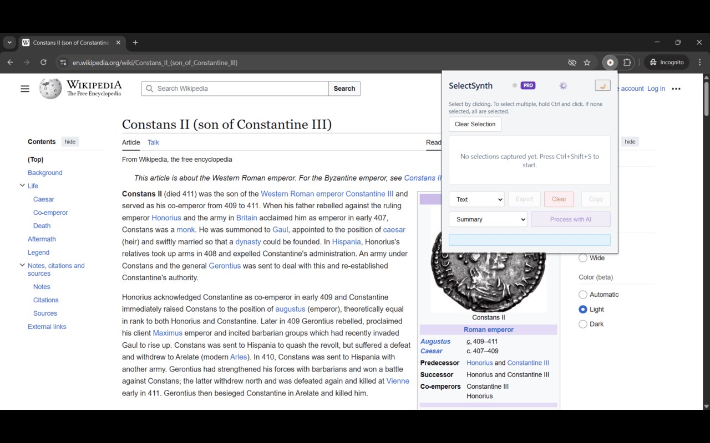Open the Summary mode dropdown
This screenshot has width=710, height=443.
tap(488, 219)
